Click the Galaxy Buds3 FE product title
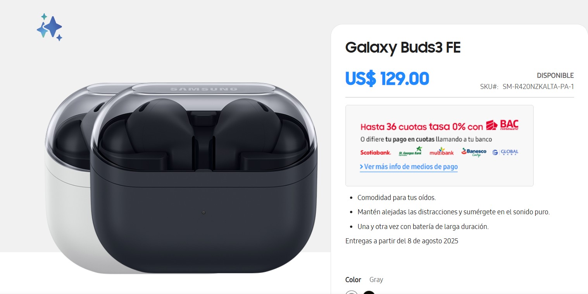The image size is (588, 294). coord(403,48)
